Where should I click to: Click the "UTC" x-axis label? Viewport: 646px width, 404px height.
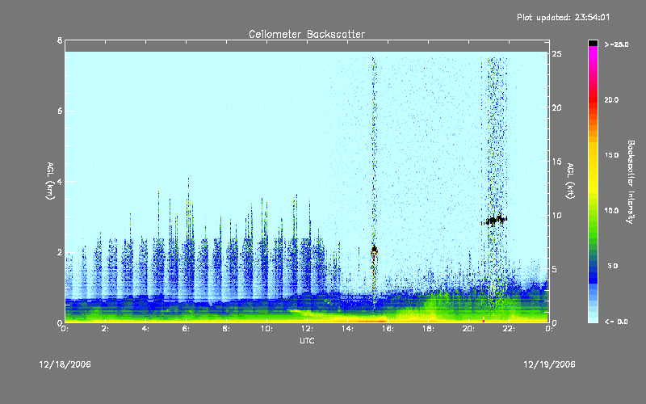coord(307,341)
